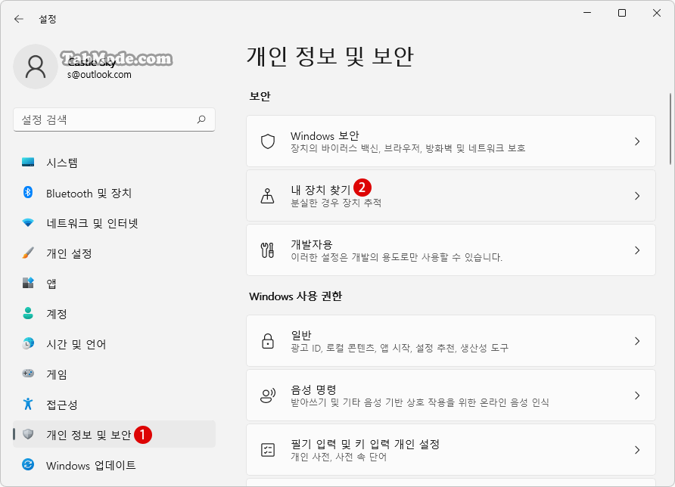Expand the 개발자용 chevron

pyautogui.click(x=637, y=250)
